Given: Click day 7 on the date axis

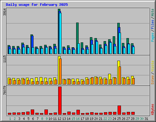Looking at the screenshot, I should tap(37, 119).
